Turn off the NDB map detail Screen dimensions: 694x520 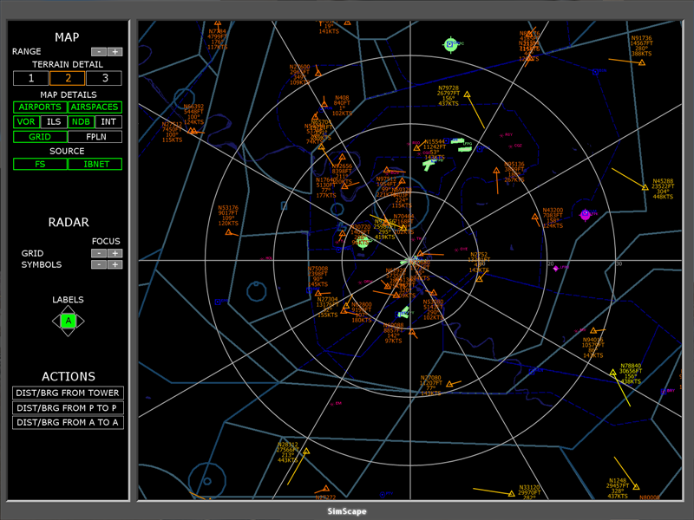[x=81, y=121]
